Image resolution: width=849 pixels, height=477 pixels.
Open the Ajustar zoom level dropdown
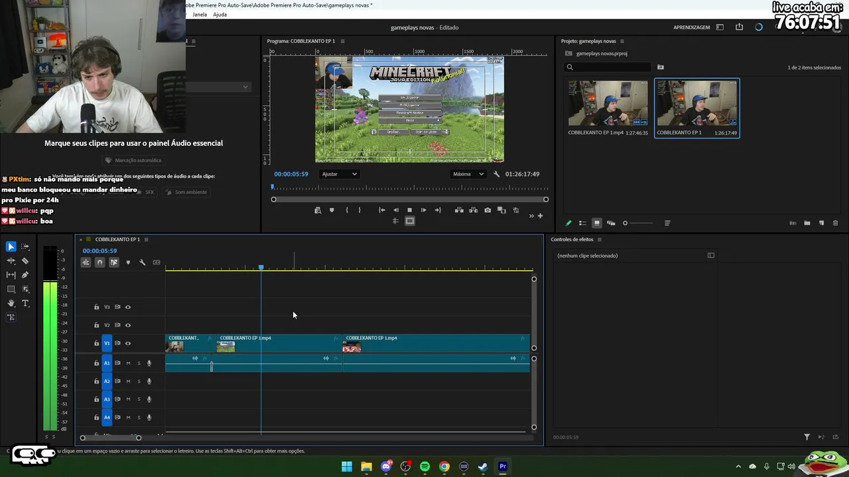point(339,174)
